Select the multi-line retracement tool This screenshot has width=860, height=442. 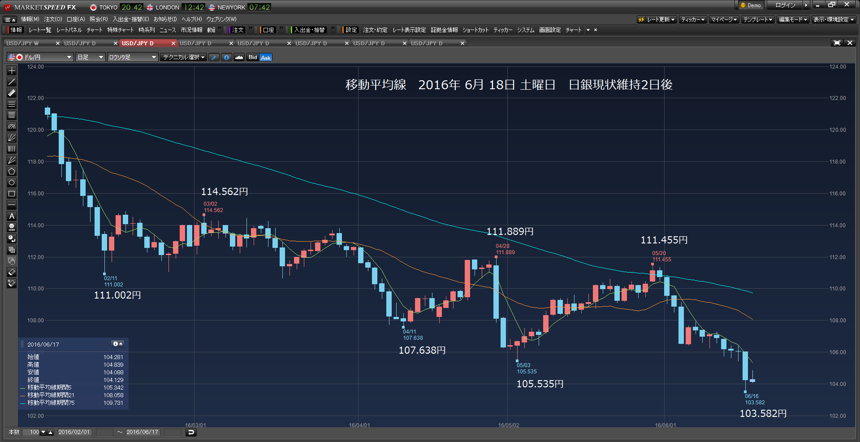[x=12, y=115]
